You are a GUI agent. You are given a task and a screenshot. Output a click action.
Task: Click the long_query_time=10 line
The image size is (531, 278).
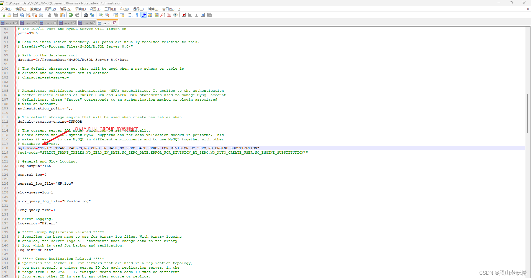(38, 210)
